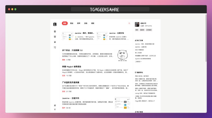Click the browser address bar
The width and height of the screenshot is (212, 118).
tap(106, 9)
